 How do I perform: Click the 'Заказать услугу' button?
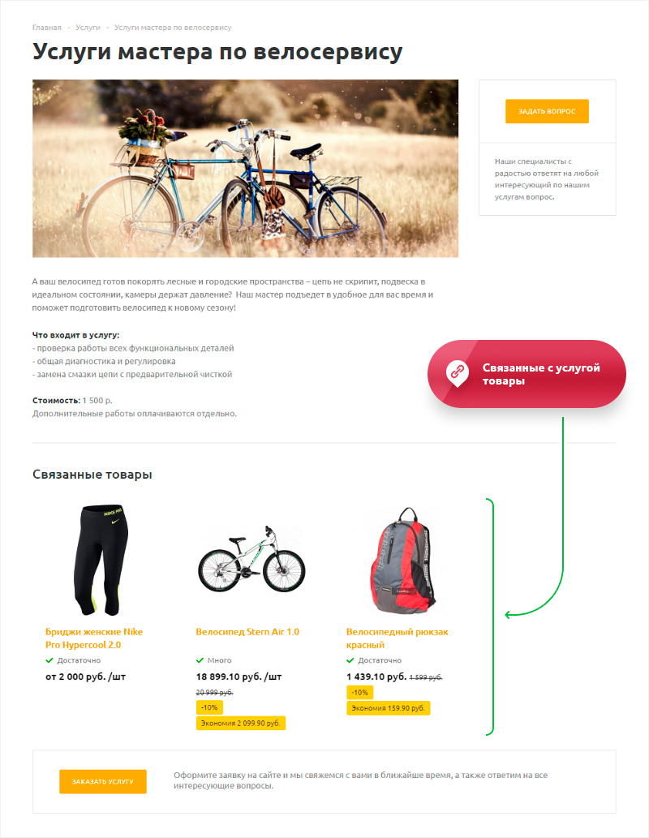[x=103, y=781]
